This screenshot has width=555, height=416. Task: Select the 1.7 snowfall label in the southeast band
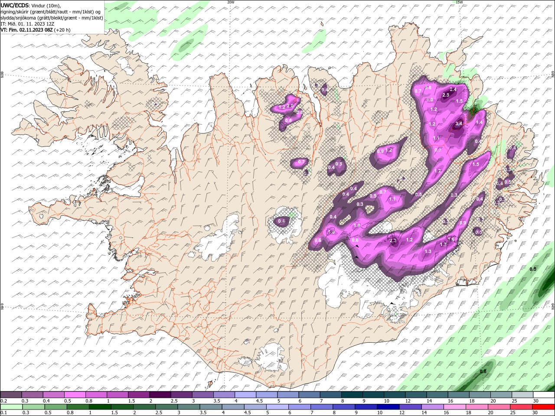click(x=443, y=244)
